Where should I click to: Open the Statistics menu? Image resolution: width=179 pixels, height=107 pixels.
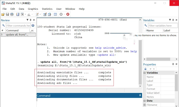point(47,9)
